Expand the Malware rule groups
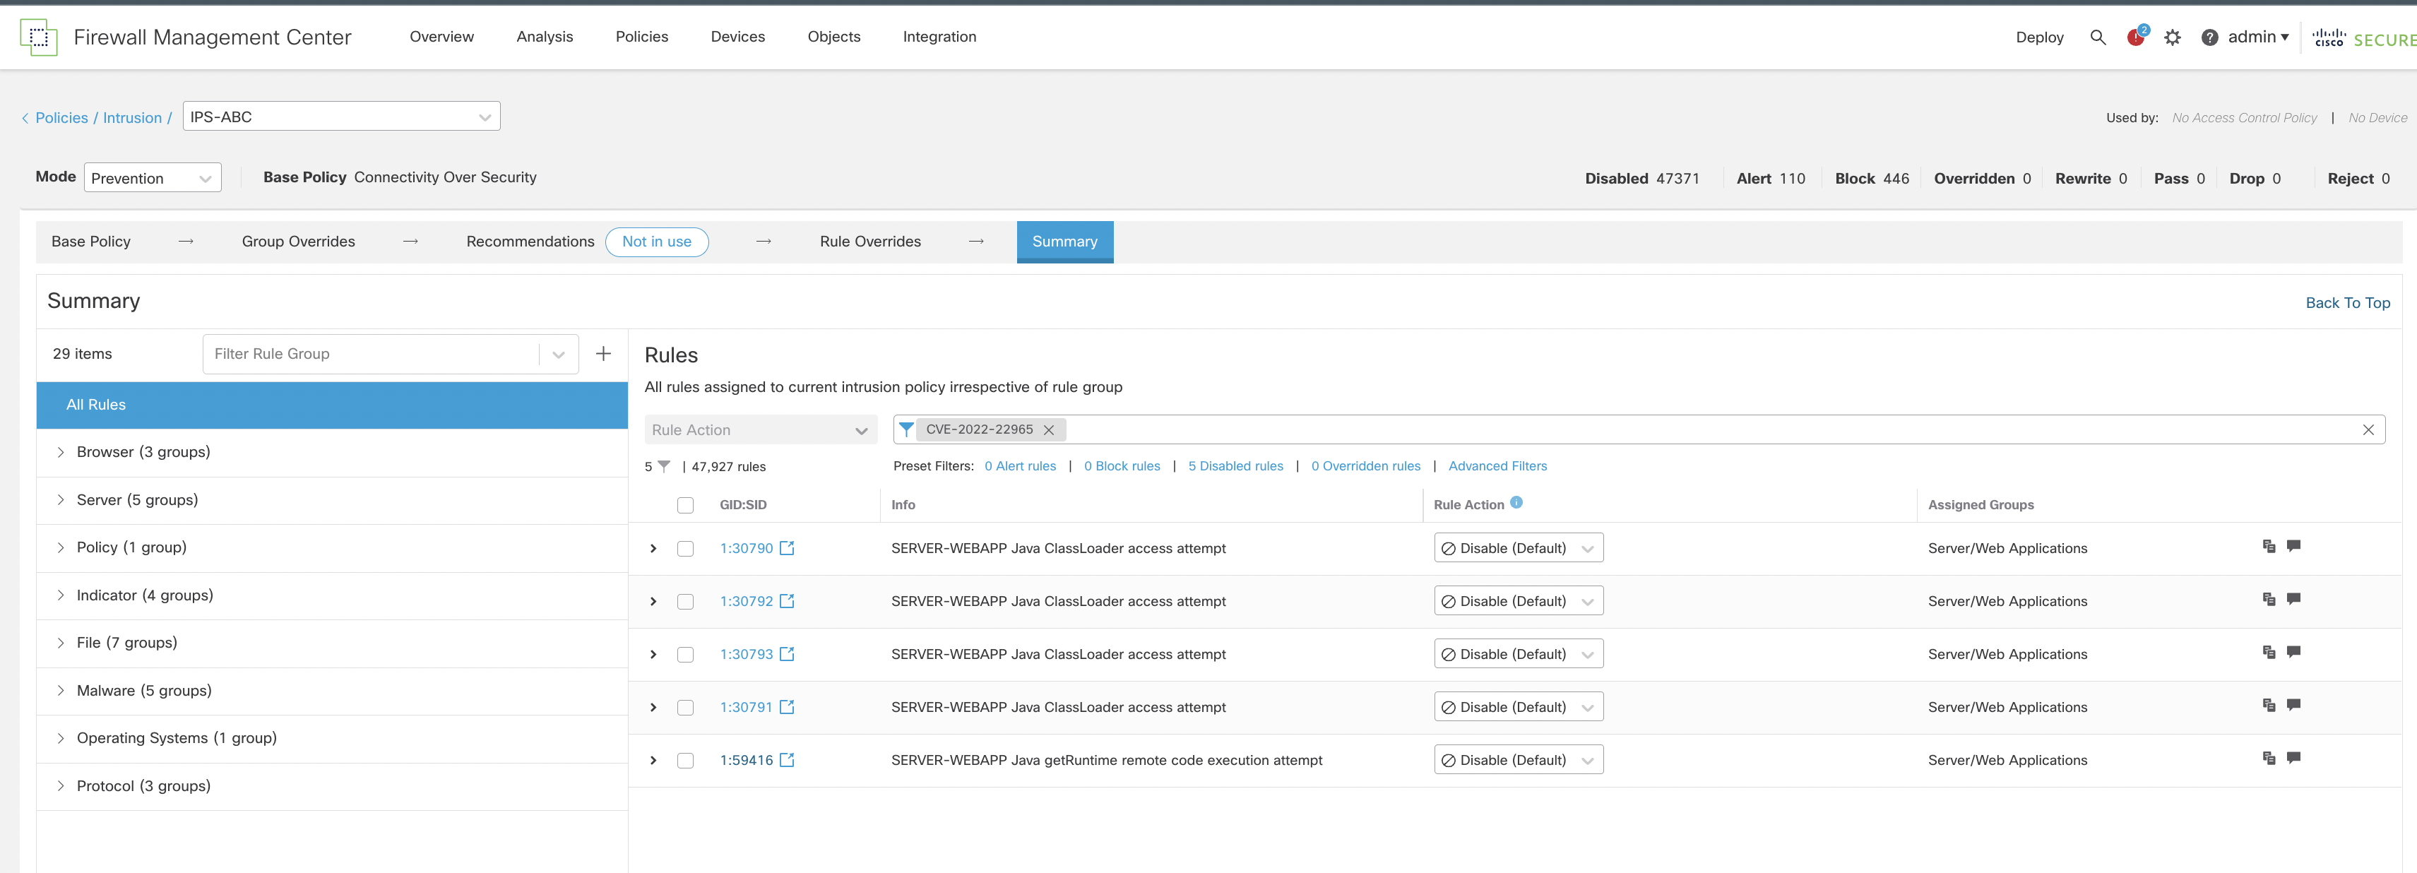This screenshot has height=873, width=2417. (x=61, y=691)
